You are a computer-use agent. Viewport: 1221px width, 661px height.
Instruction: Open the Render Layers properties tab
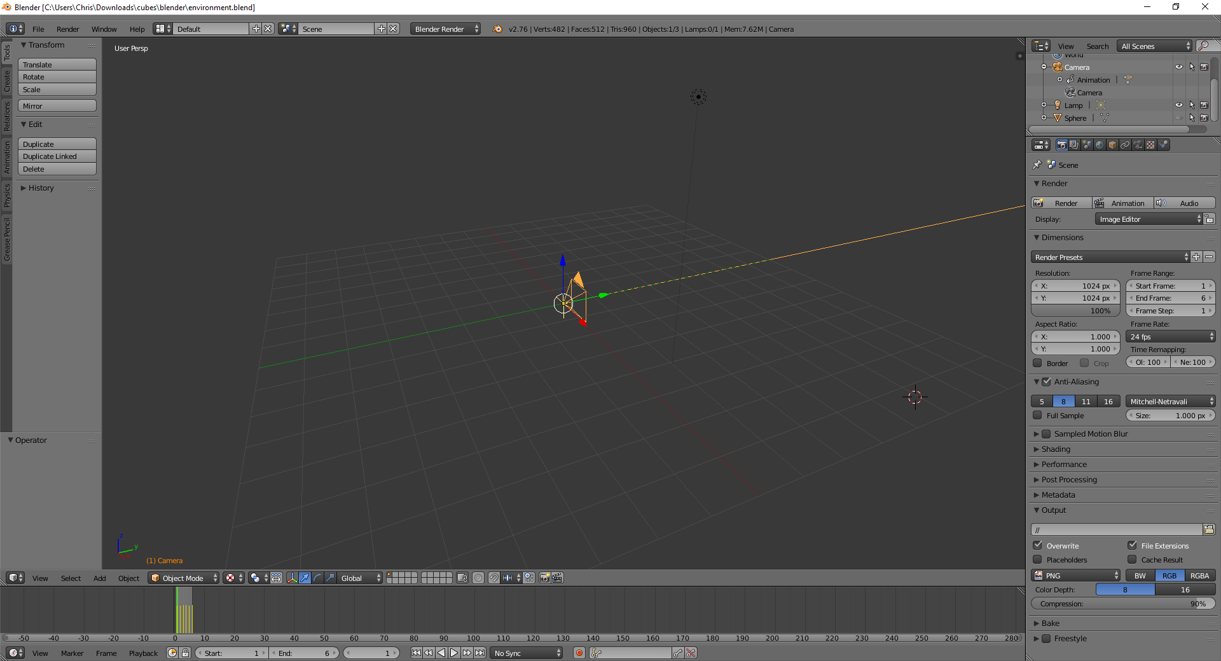pyautogui.click(x=1074, y=145)
